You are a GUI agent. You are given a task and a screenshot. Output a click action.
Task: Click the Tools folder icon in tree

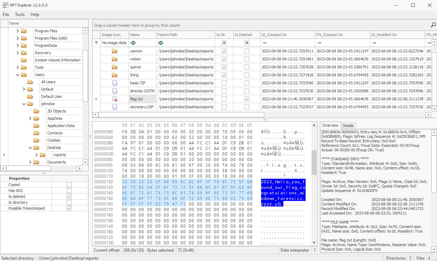point(24,67)
